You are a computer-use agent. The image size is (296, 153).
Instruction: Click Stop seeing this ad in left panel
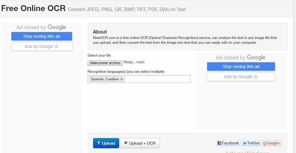42,36
